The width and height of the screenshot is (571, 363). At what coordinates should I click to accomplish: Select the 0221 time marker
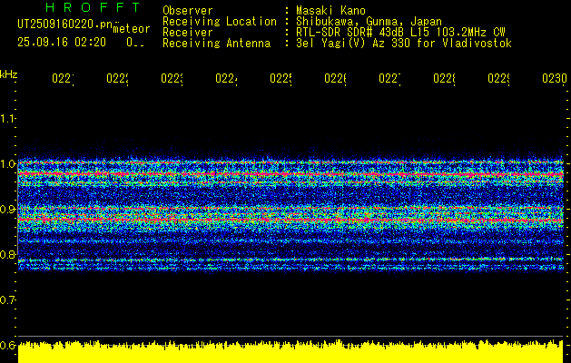click(63, 78)
